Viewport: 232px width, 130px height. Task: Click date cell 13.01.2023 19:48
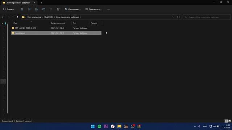click(58, 28)
